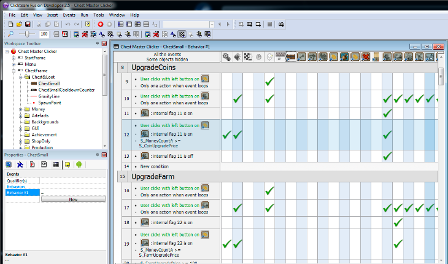This screenshot has height=264, width=448.
Task: Select the UpgradeCoins group header
Action: coord(153,68)
